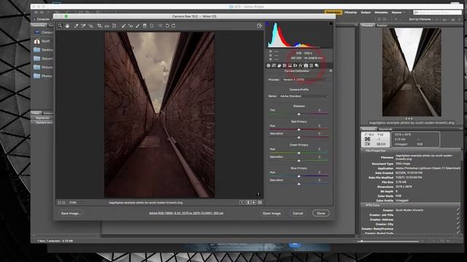Open Camera Raw preferences icon
Viewport: 467px width, 262px height.
(161, 26)
